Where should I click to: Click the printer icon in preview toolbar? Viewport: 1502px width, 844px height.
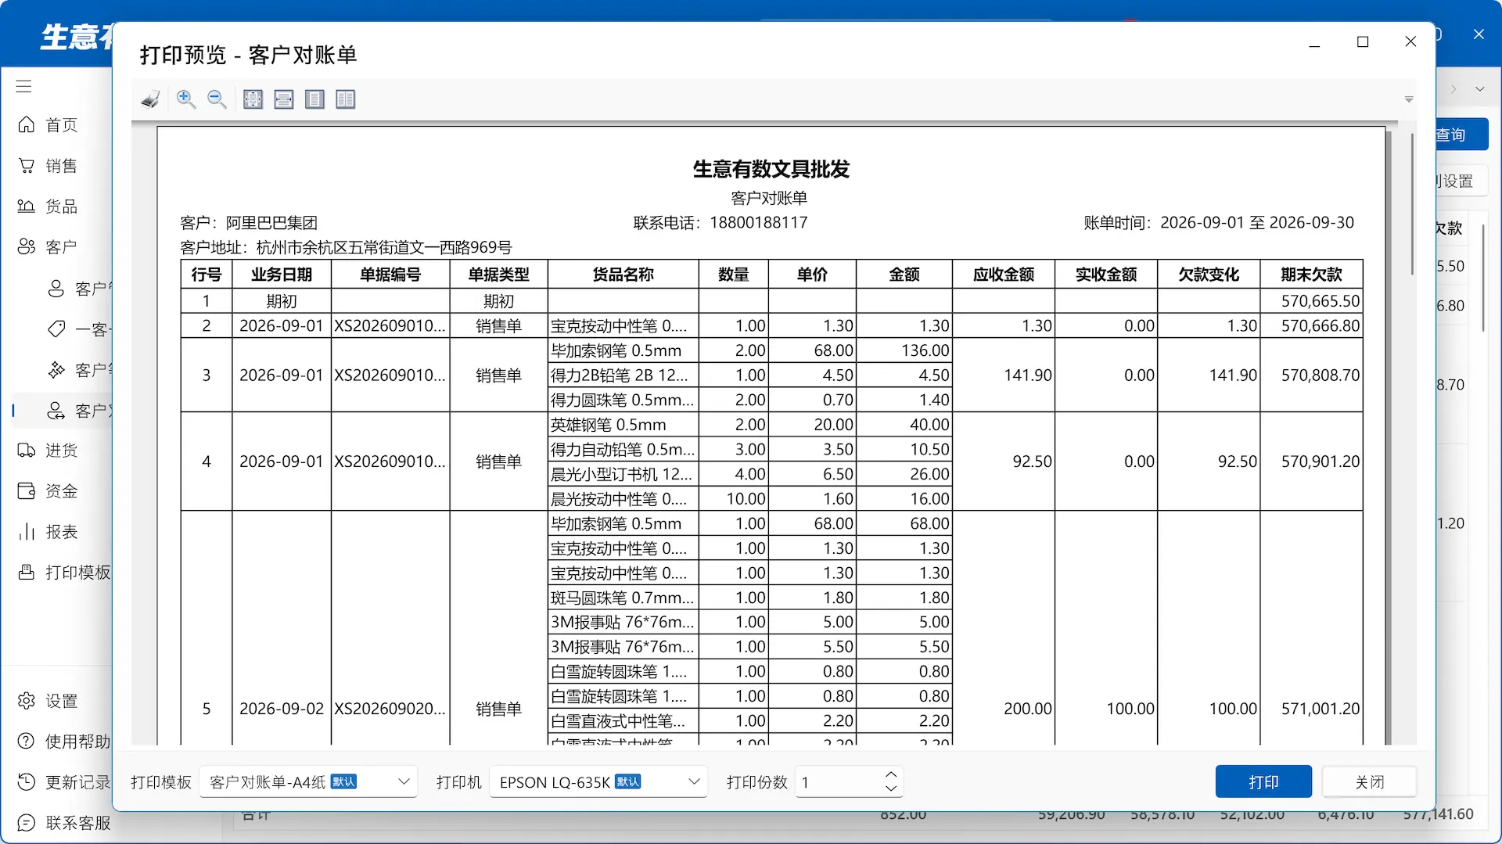tap(150, 99)
